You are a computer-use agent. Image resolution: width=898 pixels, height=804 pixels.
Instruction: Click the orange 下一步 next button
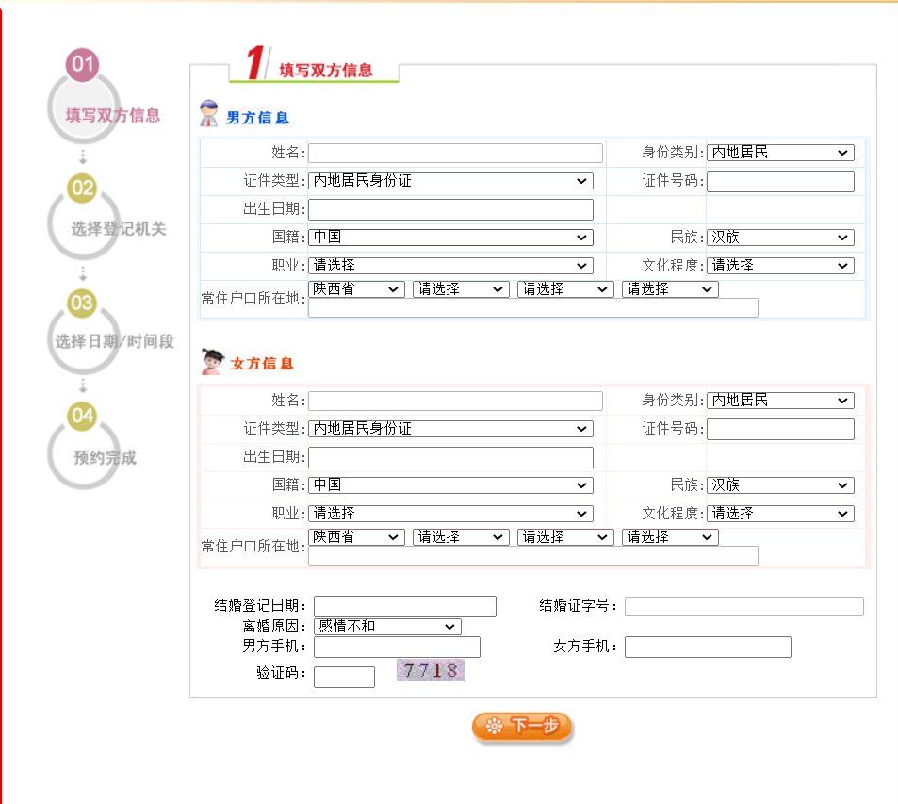point(522,727)
